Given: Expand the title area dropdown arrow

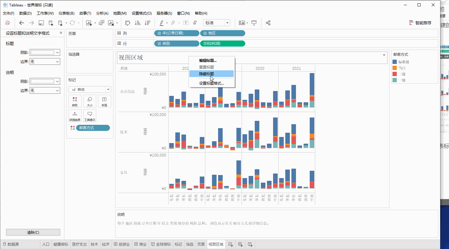Looking at the screenshot, I should tap(384, 55).
